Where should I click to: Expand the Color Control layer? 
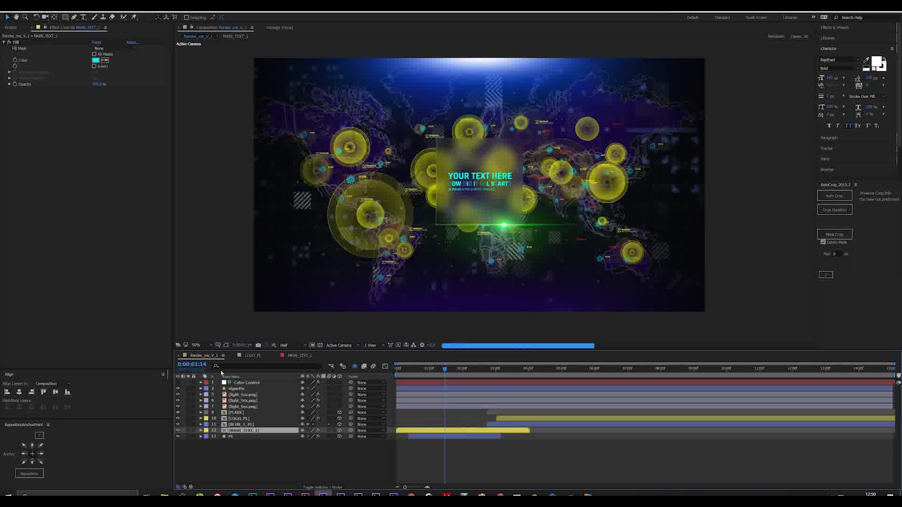click(x=201, y=383)
